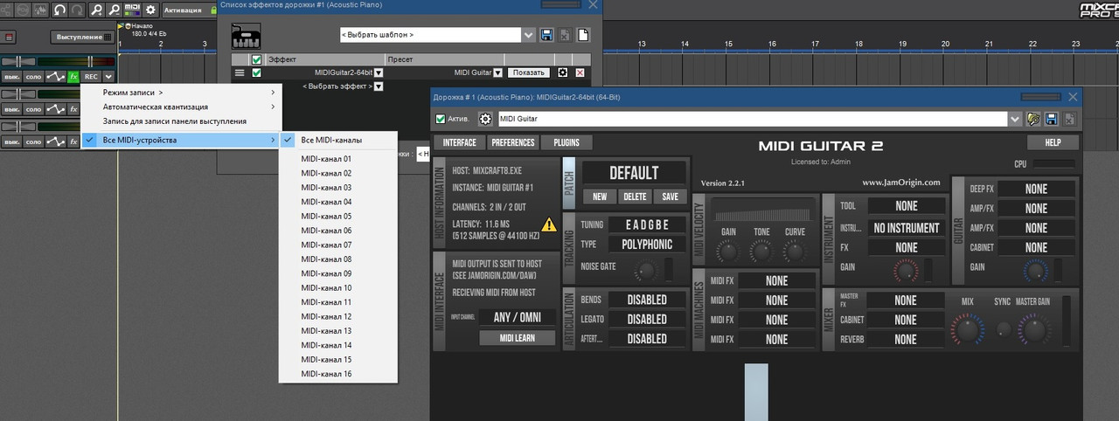Click the MIDI Guitar preset name field
1119x421 pixels.
[x=752, y=119]
